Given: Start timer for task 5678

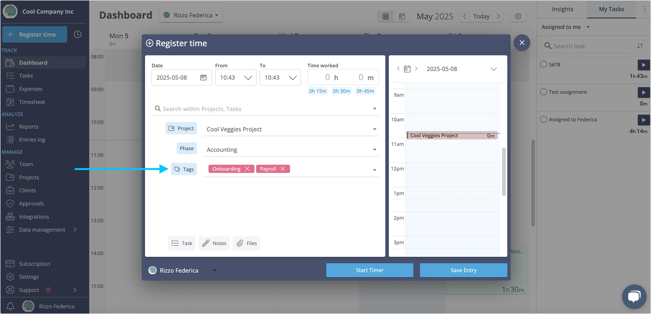Looking at the screenshot, I should coord(643,65).
